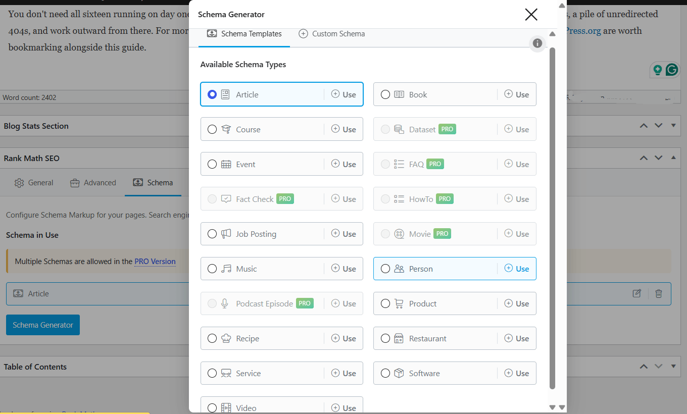The image size is (687, 414).
Task: Close the Schema Generator dialog
Action: pos(531,14)
